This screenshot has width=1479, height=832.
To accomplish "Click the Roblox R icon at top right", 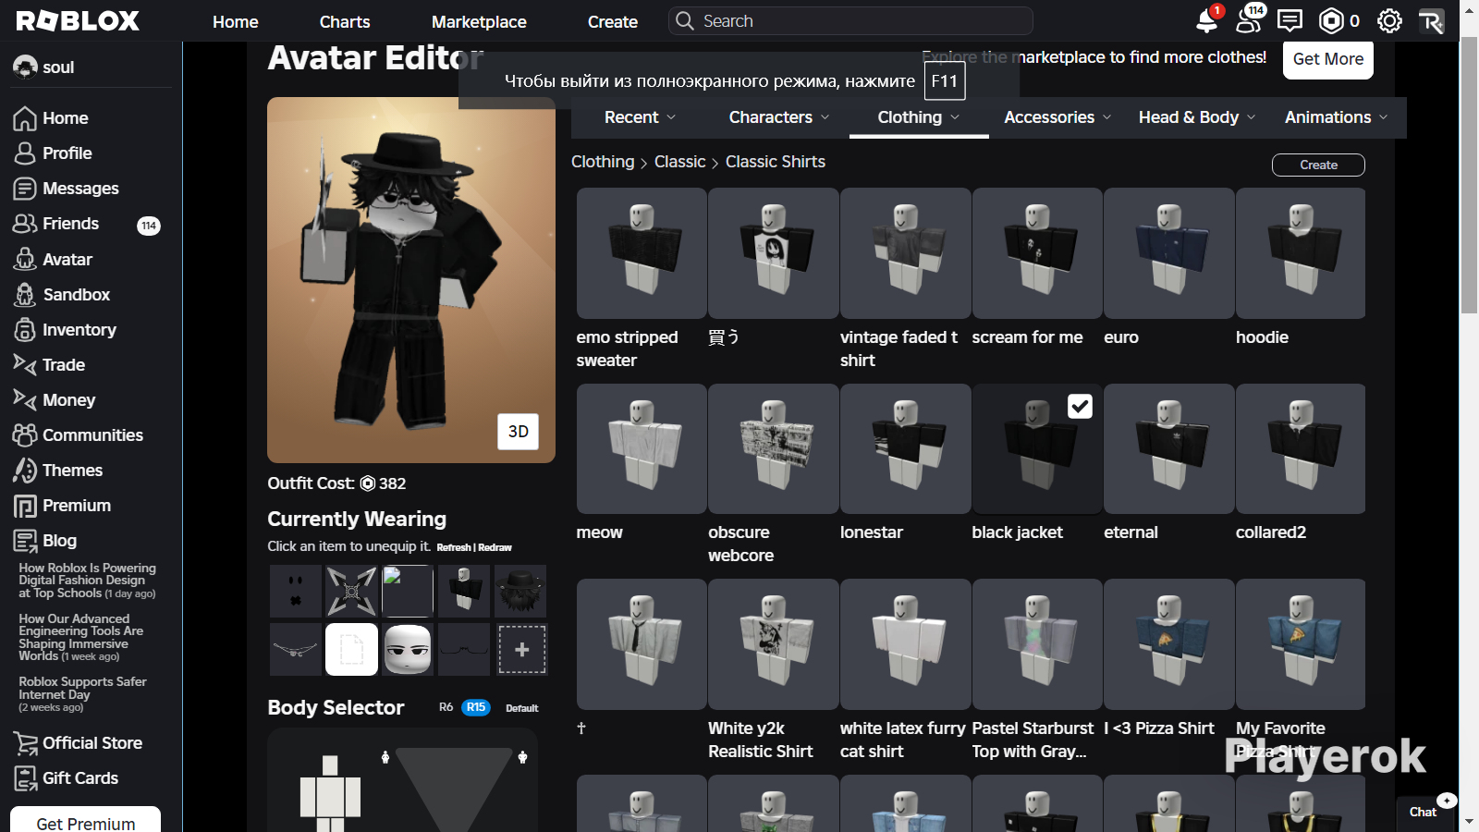I will point(1431,20).
